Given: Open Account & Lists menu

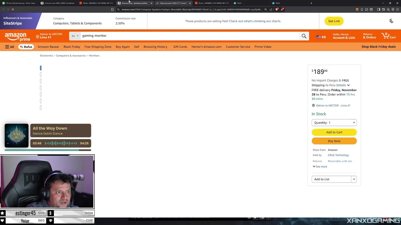Looking at the screenshot, I should [344, 36].
